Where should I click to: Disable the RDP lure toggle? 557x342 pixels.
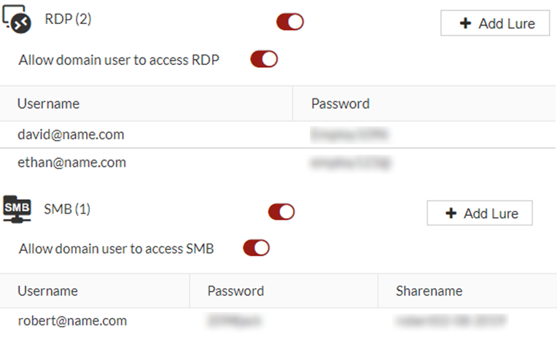(x=289, y=23)
